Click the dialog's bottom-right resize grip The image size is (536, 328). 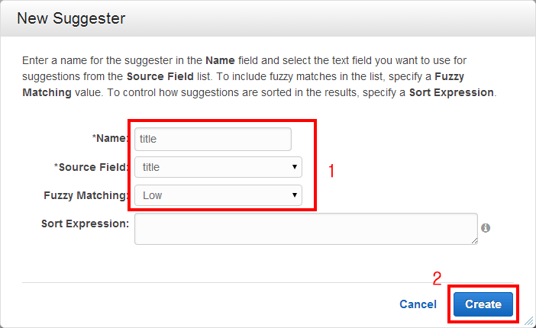coord(529,322)
